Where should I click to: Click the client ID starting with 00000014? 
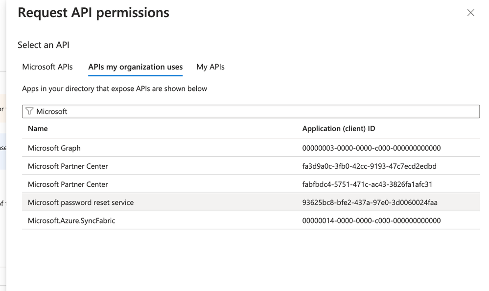coord(372,221)
